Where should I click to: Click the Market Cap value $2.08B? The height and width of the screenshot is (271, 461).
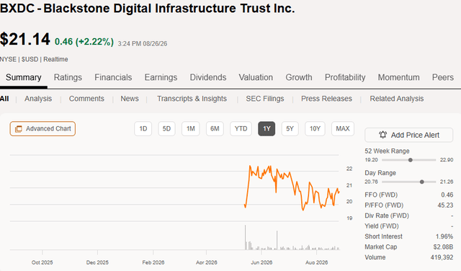click(x=443, y=246)
